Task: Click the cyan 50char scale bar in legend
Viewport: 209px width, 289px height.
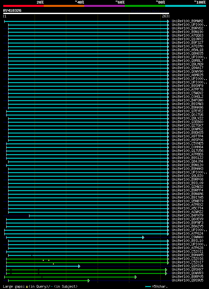Action: pos(148,287)
